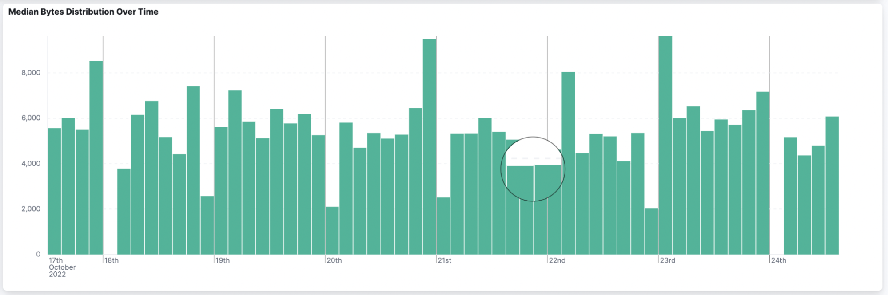This screenshot has height=295, width=888.
Task: Select the 22nd date label
Action: tap(557, 260)
